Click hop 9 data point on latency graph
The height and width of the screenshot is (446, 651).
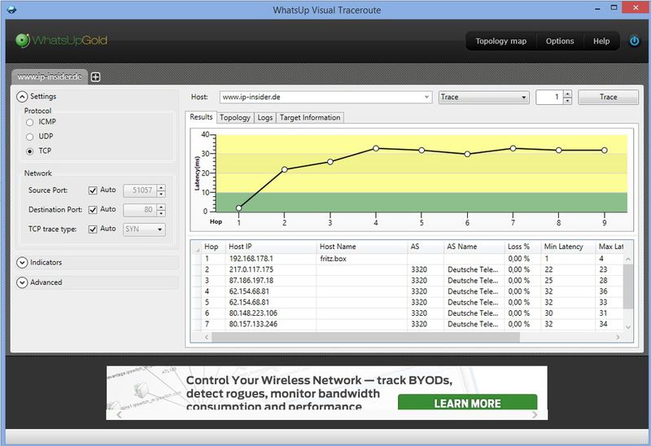click(605, 151)
